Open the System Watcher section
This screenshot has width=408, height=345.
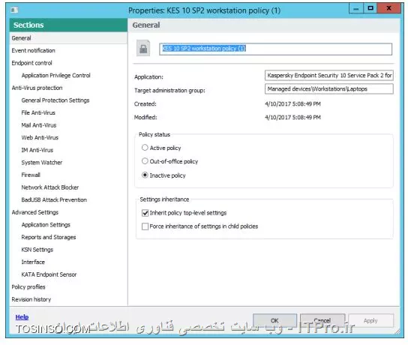click(x=42, y=163)
